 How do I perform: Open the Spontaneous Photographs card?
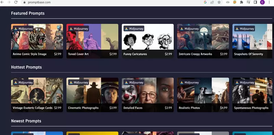[252, 95]
